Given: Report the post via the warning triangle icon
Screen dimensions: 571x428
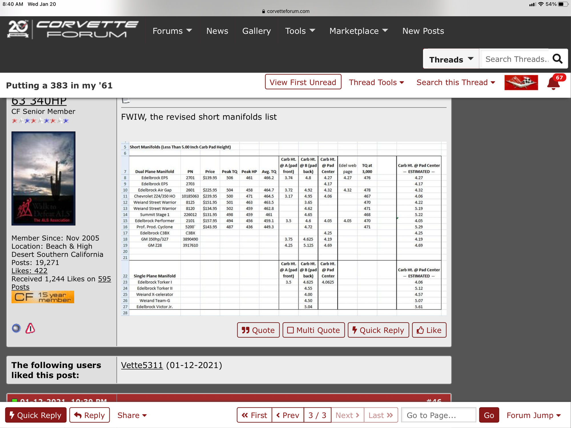Looking at the screenshot, I should (x=30, y=328).
